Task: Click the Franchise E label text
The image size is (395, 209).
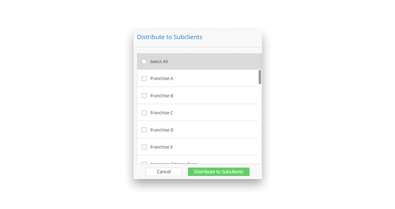Action: coord(161,147)
